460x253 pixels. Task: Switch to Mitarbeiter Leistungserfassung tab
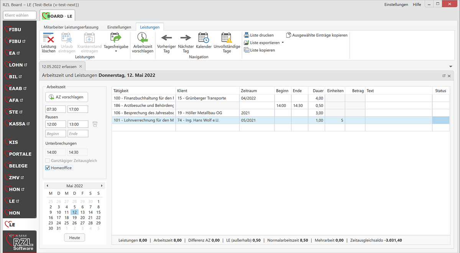coord(71,27)
